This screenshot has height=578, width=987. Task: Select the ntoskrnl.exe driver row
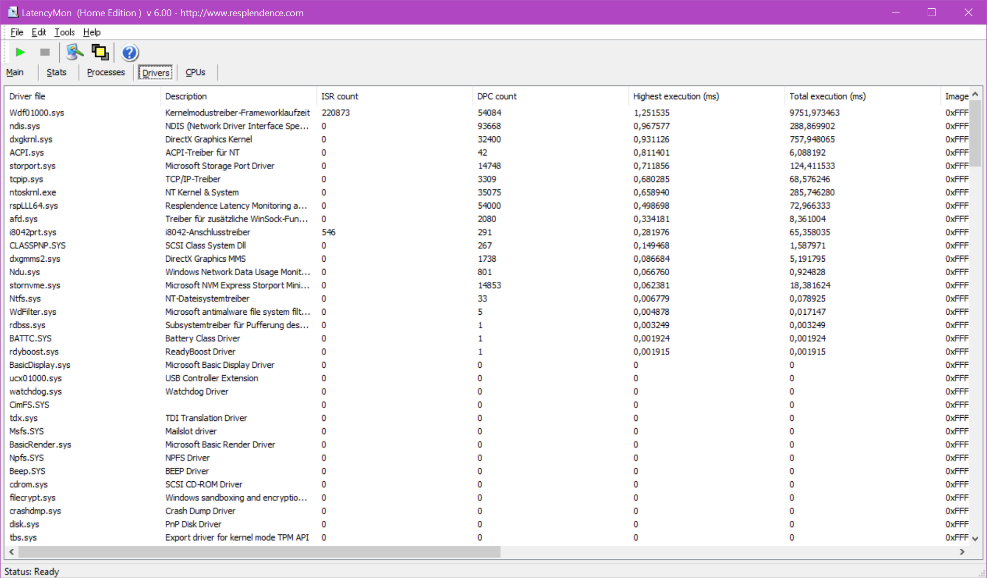click(x=488, y=192)
